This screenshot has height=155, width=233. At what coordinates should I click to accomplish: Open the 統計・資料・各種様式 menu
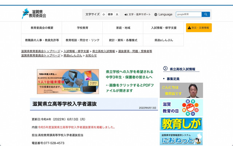click(123, 40)
